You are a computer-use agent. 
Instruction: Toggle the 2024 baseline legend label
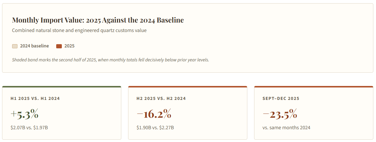pos(34,46)
